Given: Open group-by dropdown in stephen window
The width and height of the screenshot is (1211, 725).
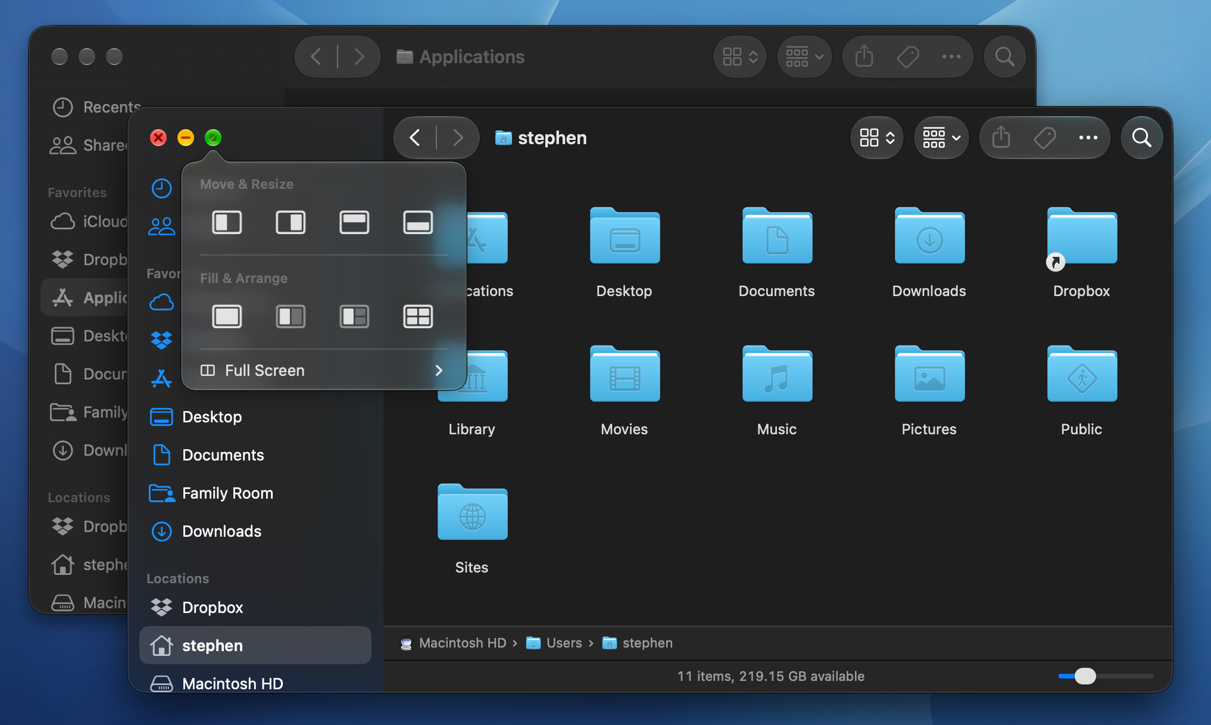Looking at the screenshot, I should 941,138.
